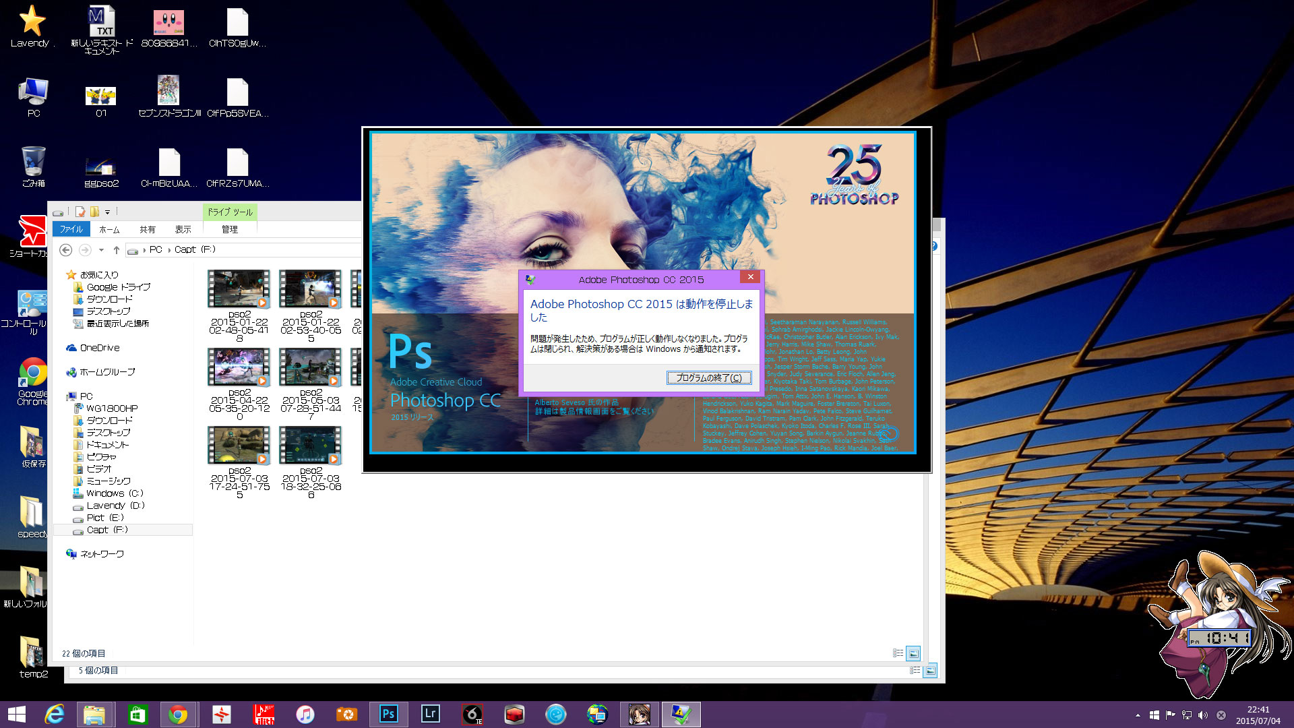Open the recent locations dropdown in Explorer
The height and width of the screenshot is (728, 1294).
(101, 250)
